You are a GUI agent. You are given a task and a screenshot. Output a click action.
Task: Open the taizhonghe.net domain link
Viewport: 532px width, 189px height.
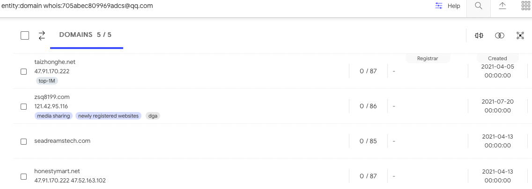pos(55,62)
